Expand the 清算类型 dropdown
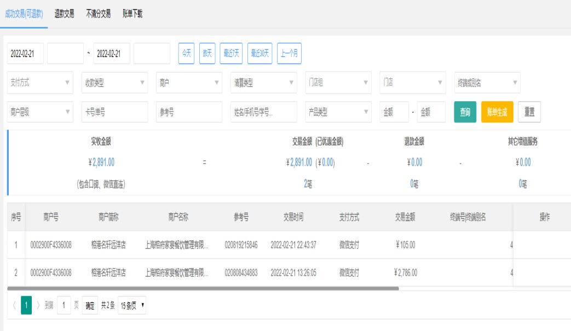 pyautogui.click(x=264, y=83)
